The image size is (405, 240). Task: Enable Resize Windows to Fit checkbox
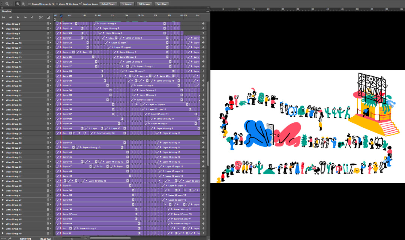pyautogui.click(x=30, y=4)
